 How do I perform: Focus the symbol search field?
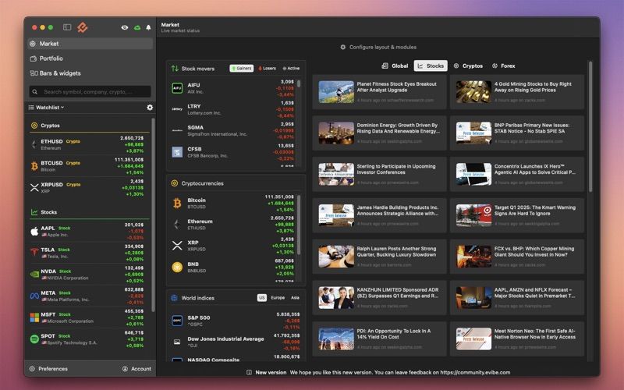(90, 91)
